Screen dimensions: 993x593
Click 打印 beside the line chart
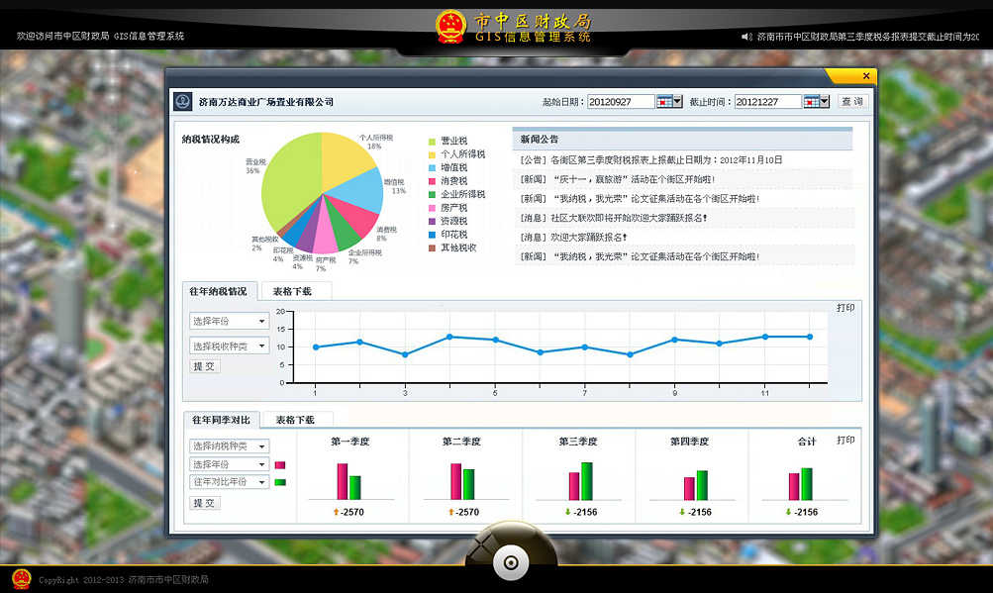pyautogui.click(x=845, y=308)
